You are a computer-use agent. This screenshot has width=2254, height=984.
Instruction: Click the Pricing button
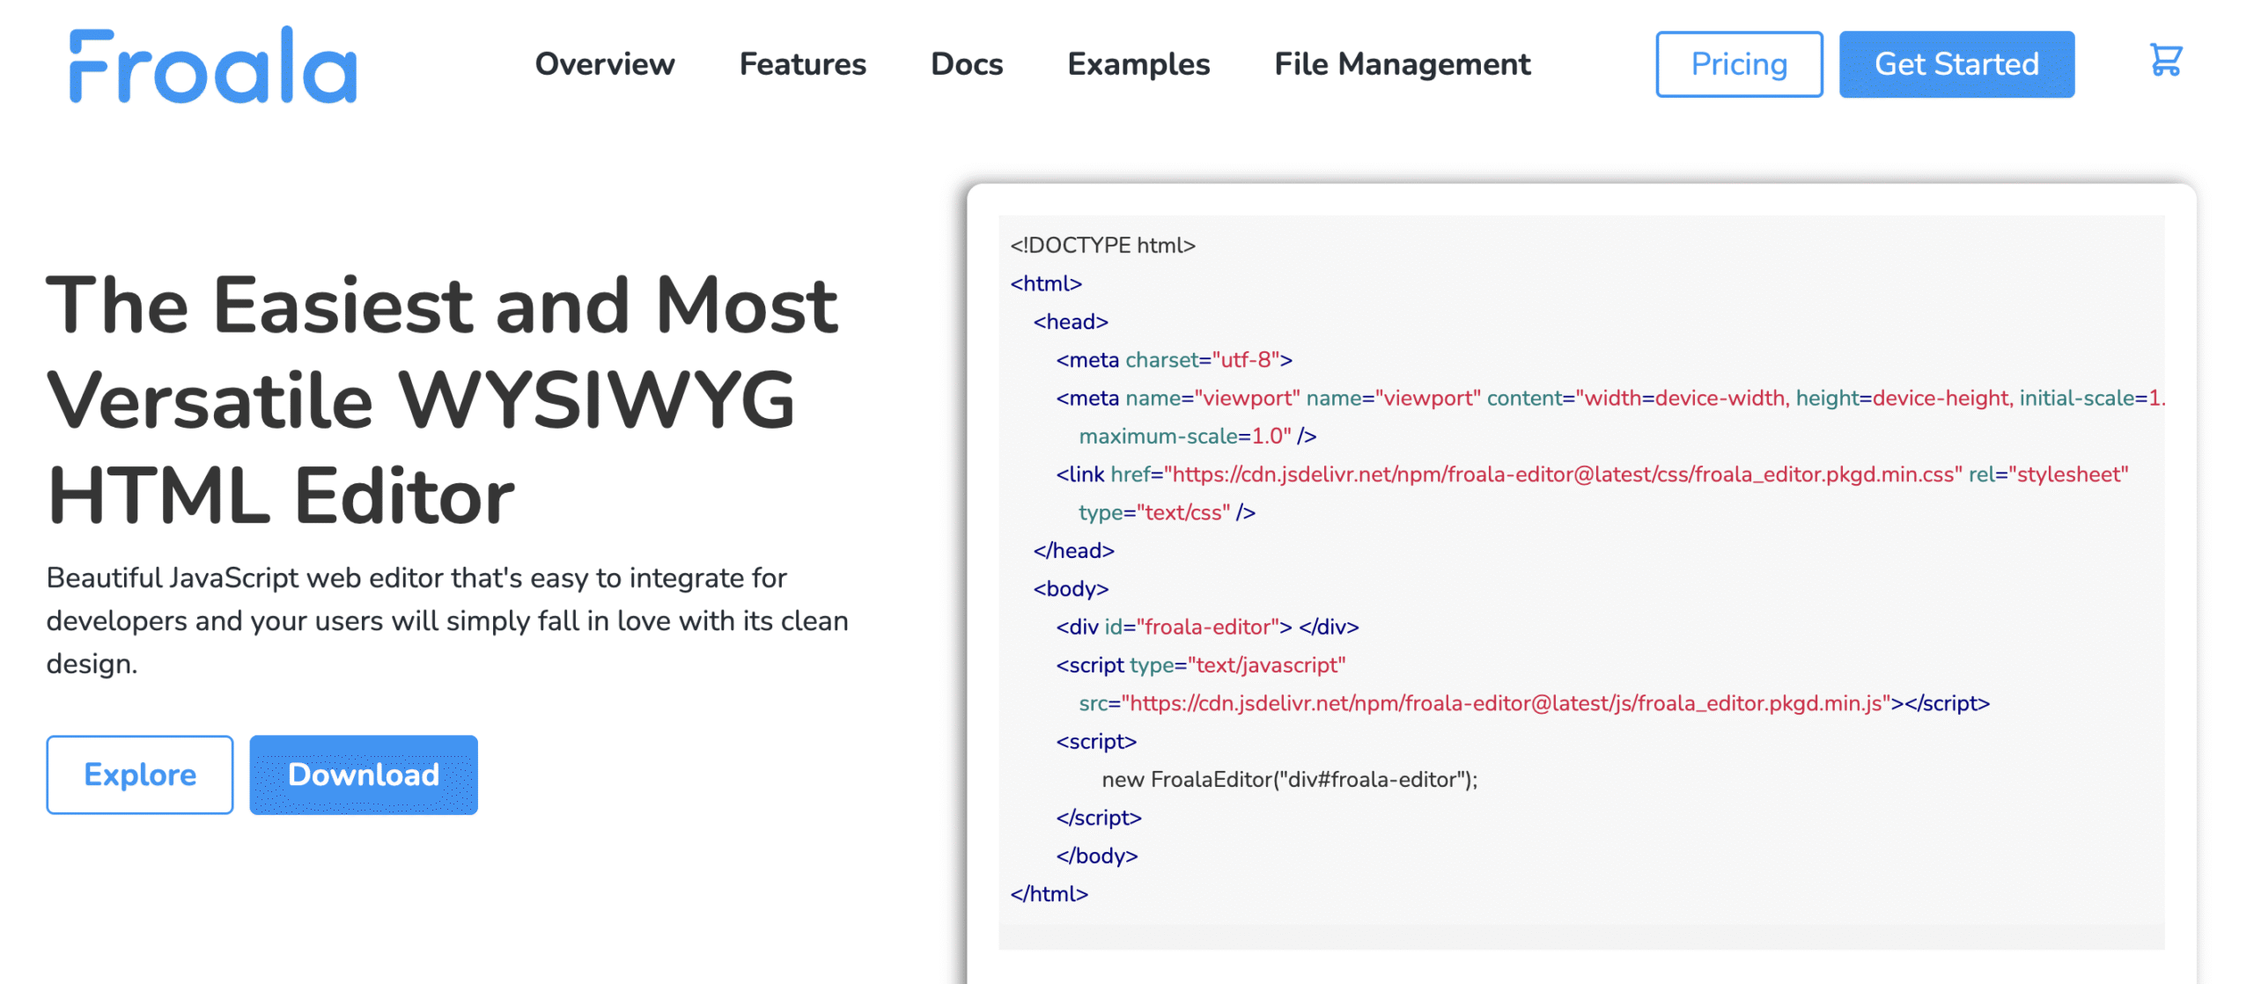pyautogui.click(x=1738, y=64)
